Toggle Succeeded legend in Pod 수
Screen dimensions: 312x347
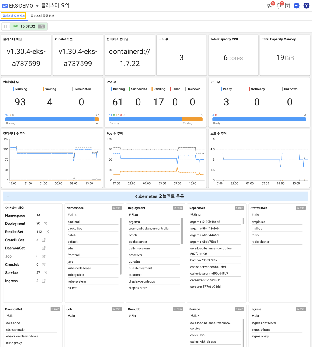[138, 89]
